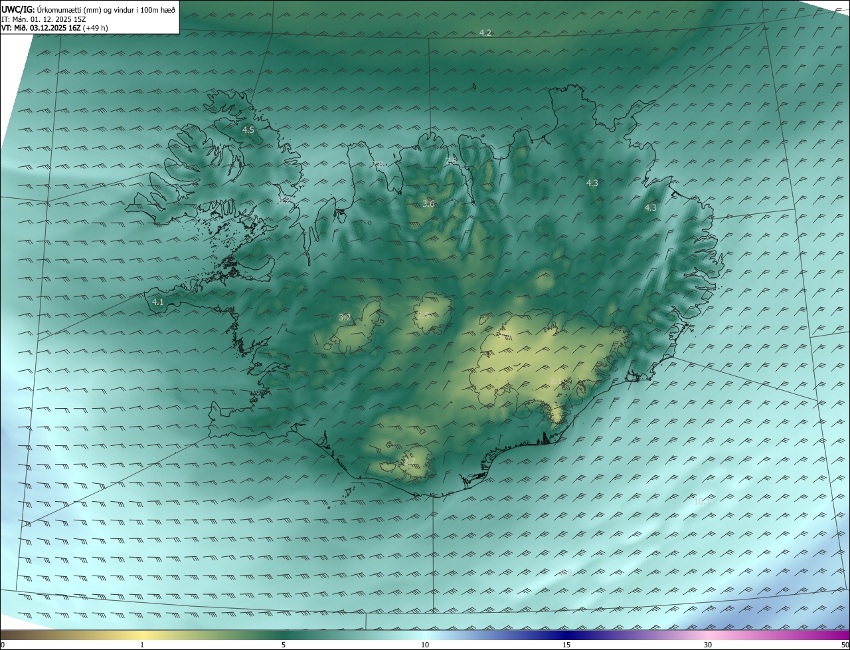This screenshot has height=650, width=850.
Task: Click the 1 tick on the color scale
Action: (x=142, y=645)
